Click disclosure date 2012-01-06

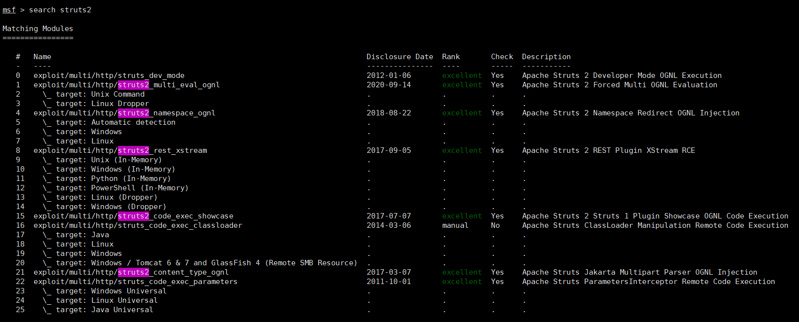pyautogui.click(x=389, y=75)
